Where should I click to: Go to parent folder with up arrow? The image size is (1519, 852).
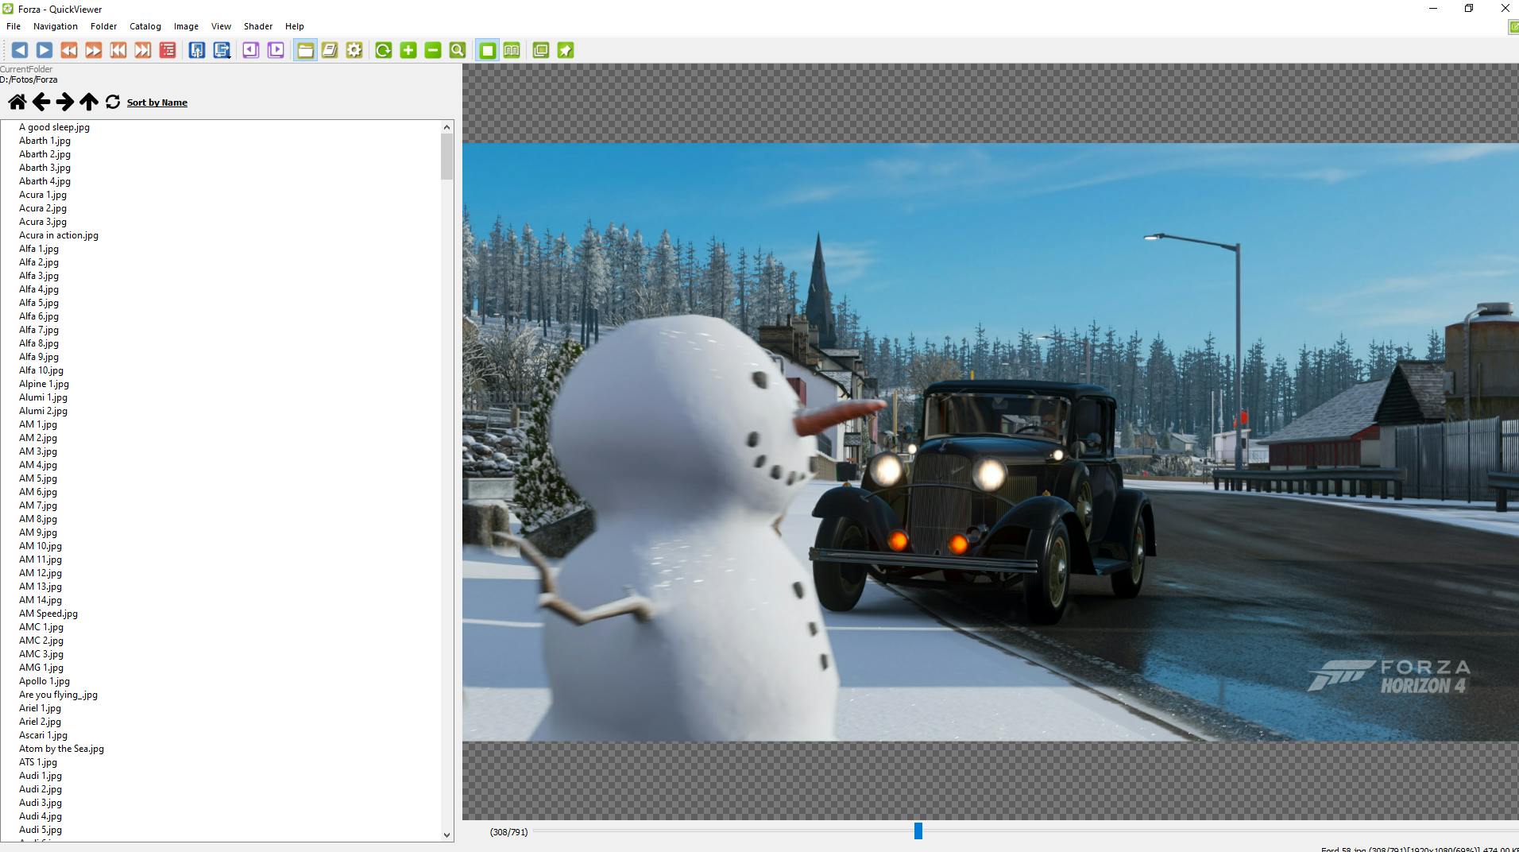pyautogui.click(x=89, y=102)
